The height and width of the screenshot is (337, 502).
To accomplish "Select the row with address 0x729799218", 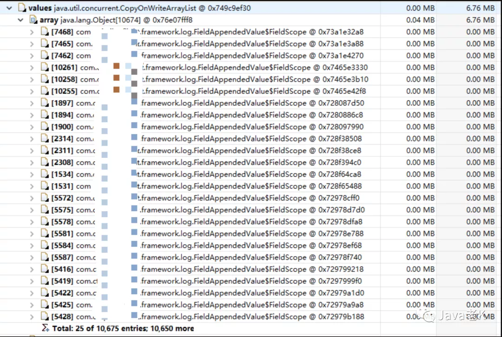I will (251, 269).
